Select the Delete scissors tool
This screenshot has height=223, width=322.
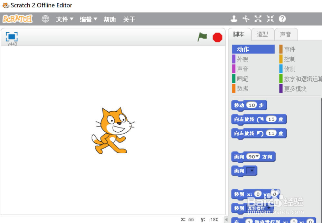click(246, 19)
